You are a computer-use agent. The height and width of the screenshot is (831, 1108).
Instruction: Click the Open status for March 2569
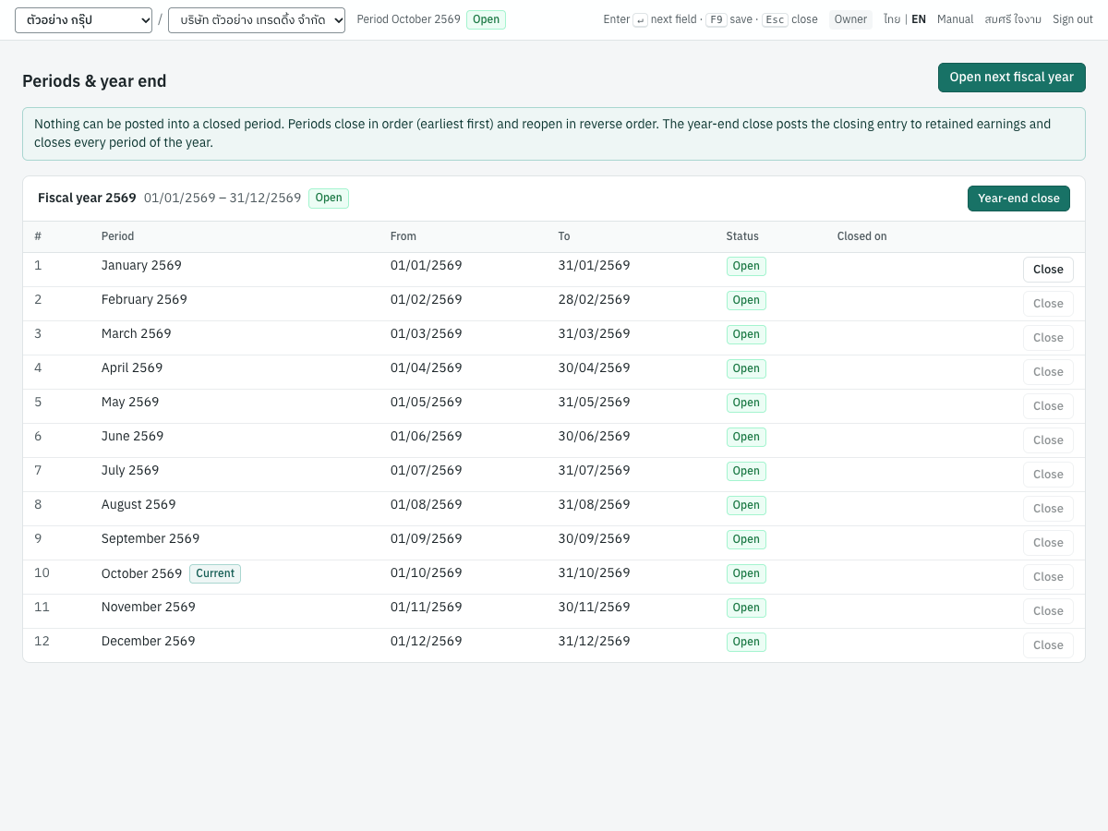pos(746,334)
